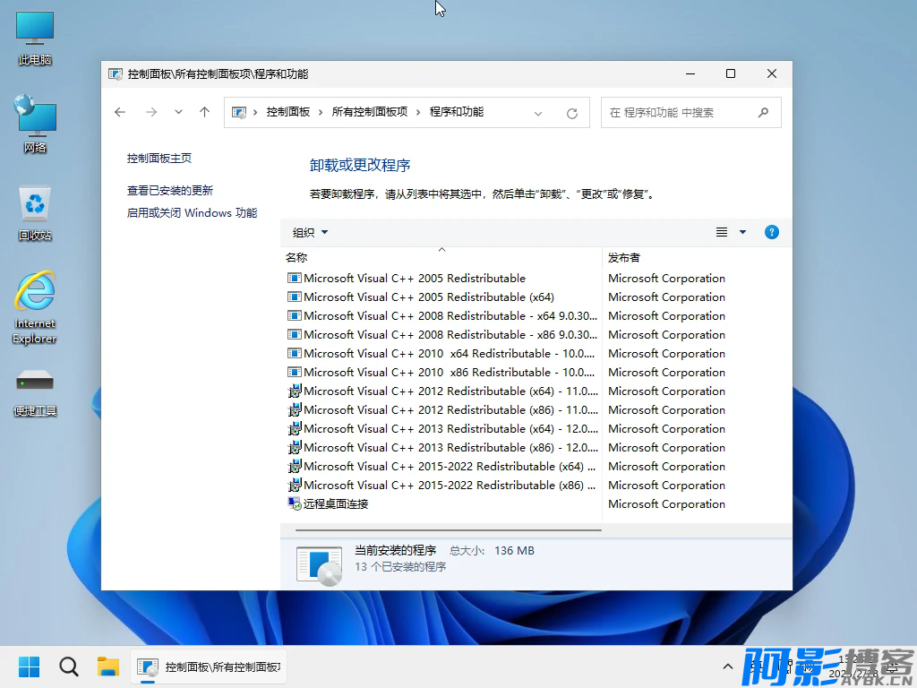This screenshot has height=688, width=917.
Task: Select 程序和功能 breadcrumb
Action: point(456,112)
